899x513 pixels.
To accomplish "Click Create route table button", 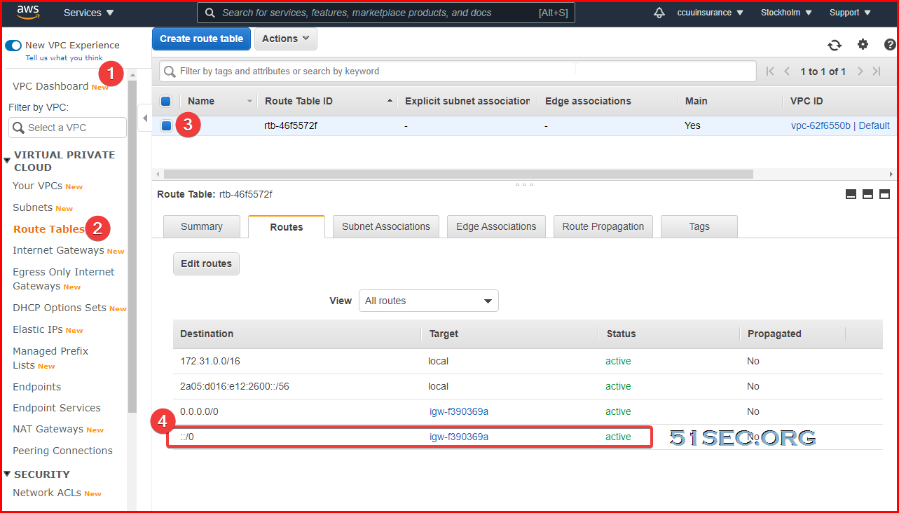I will [201, 39].
